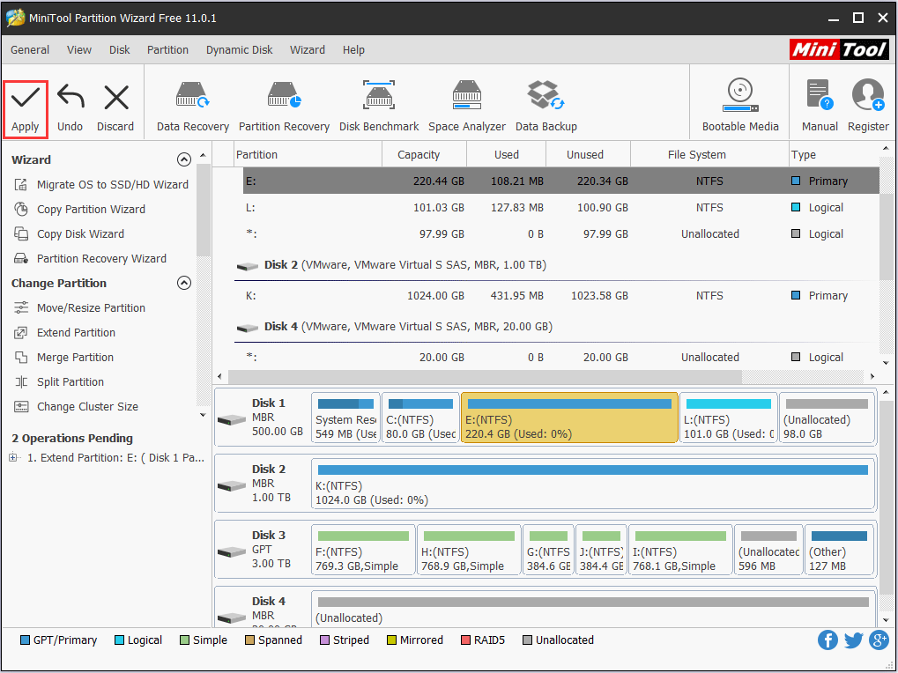
Task: Open the View menu
Action: click(x=79, y=50)
